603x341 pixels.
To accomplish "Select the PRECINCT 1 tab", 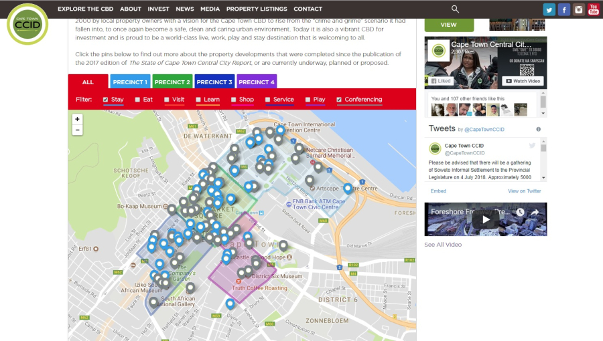I will [x=130, y=82].
